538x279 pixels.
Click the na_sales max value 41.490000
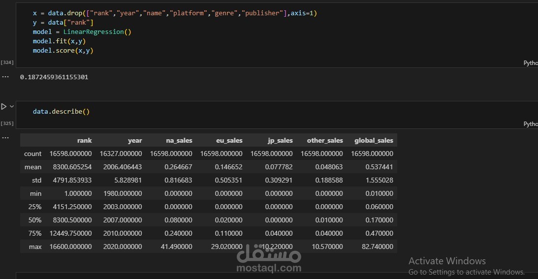tap(176, 247)
